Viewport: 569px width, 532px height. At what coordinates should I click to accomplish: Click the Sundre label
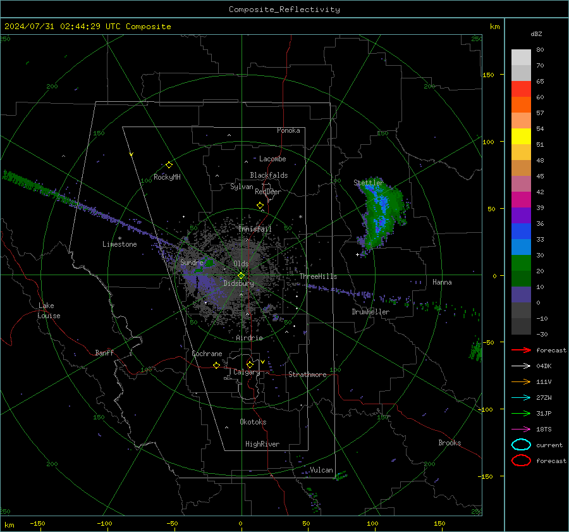(x=192, y=262)
